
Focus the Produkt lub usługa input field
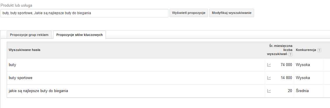(x=84, y=13)
